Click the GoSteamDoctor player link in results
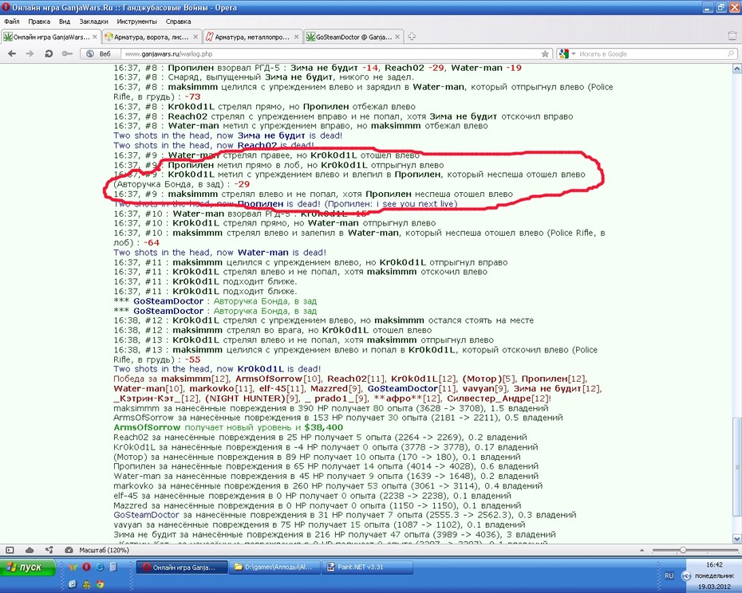 click(146, 515)
